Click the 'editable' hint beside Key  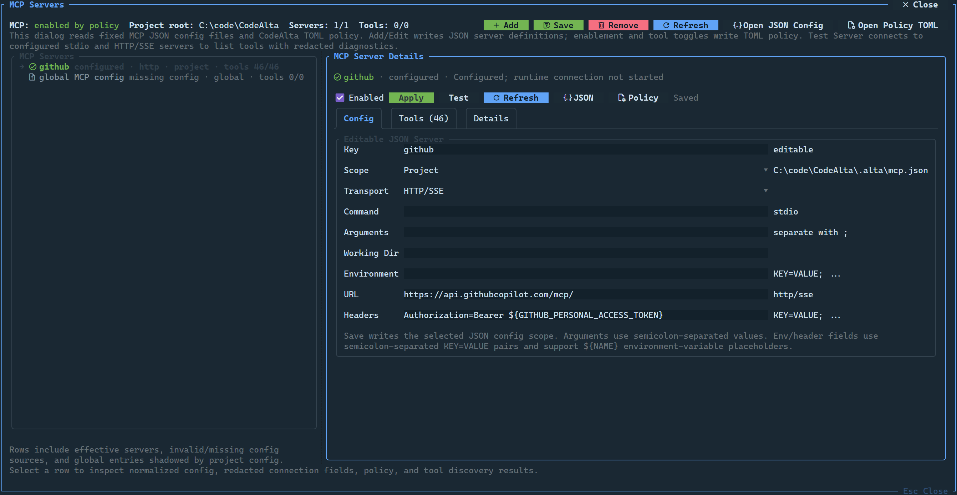pos(793,150)
